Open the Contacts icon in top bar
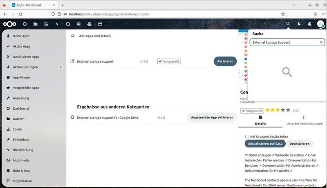 coord(89,24)
